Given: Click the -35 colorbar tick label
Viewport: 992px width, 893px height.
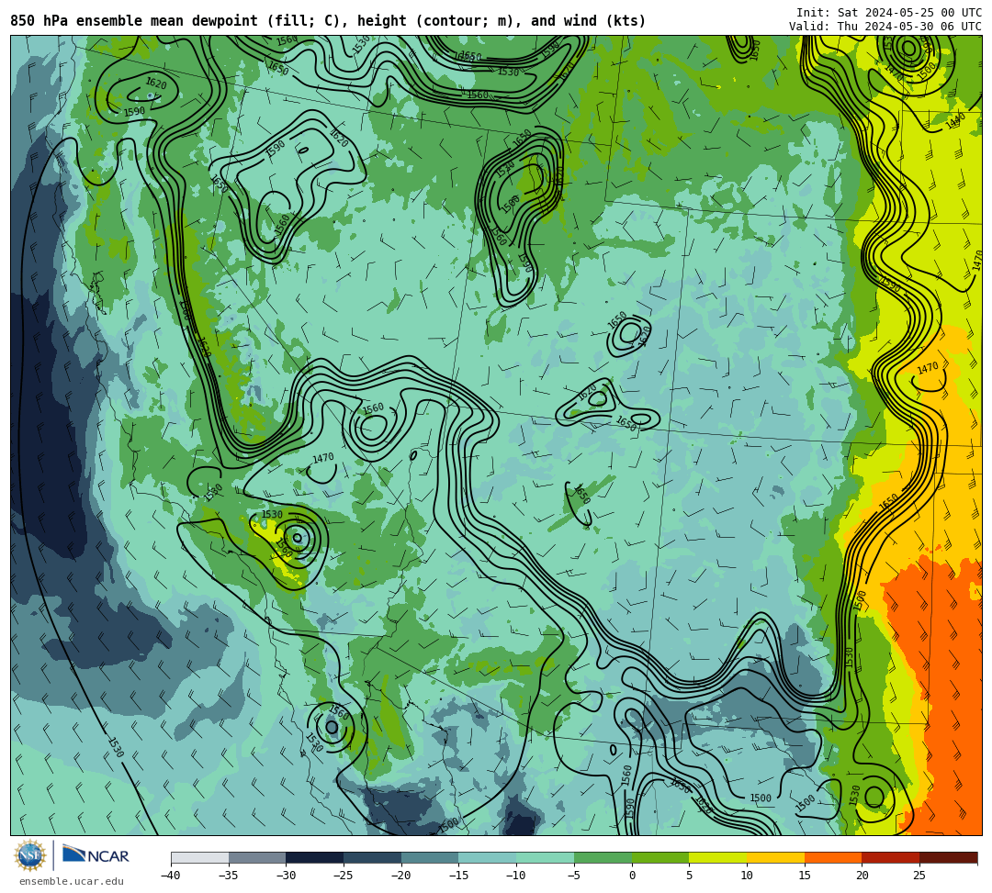Looking at the screenshot, I should (x=228, y=876).
